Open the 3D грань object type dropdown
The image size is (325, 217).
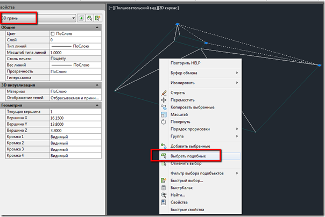coord(38,18)
